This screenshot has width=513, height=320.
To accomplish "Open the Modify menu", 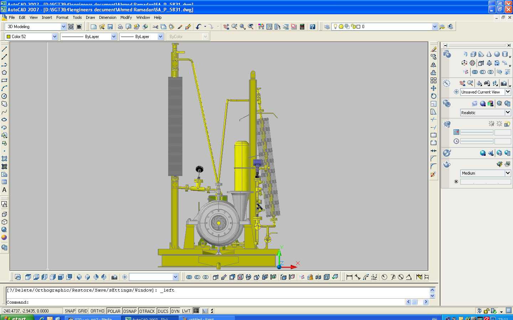I will (x=126, y=17).
